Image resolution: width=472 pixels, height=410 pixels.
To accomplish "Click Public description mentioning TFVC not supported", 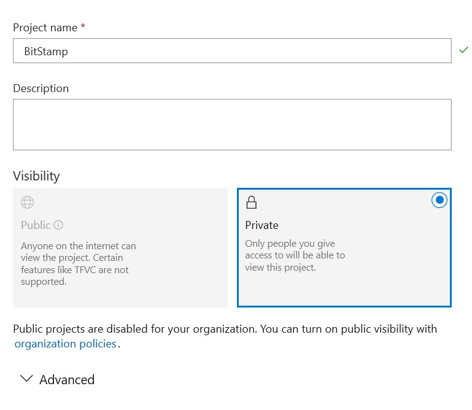I will 79,264.
